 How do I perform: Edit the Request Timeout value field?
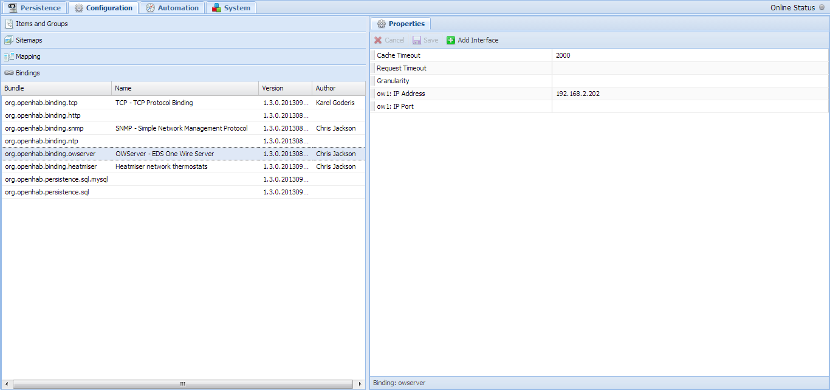[x=690, y=68]
